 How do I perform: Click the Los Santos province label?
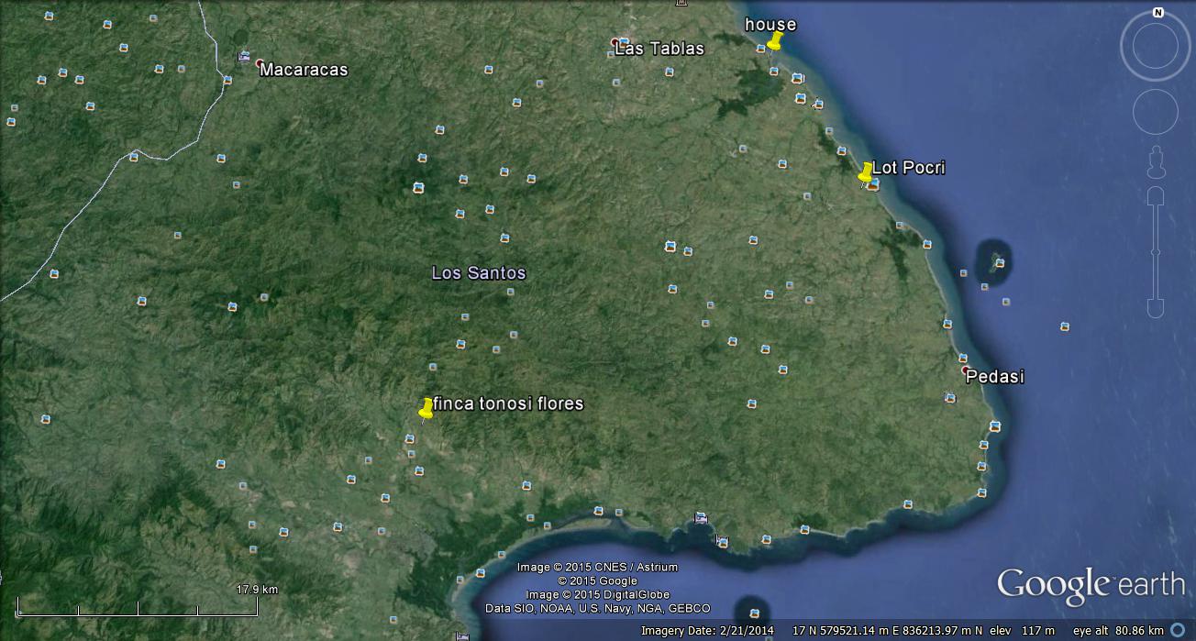point(478,273)
